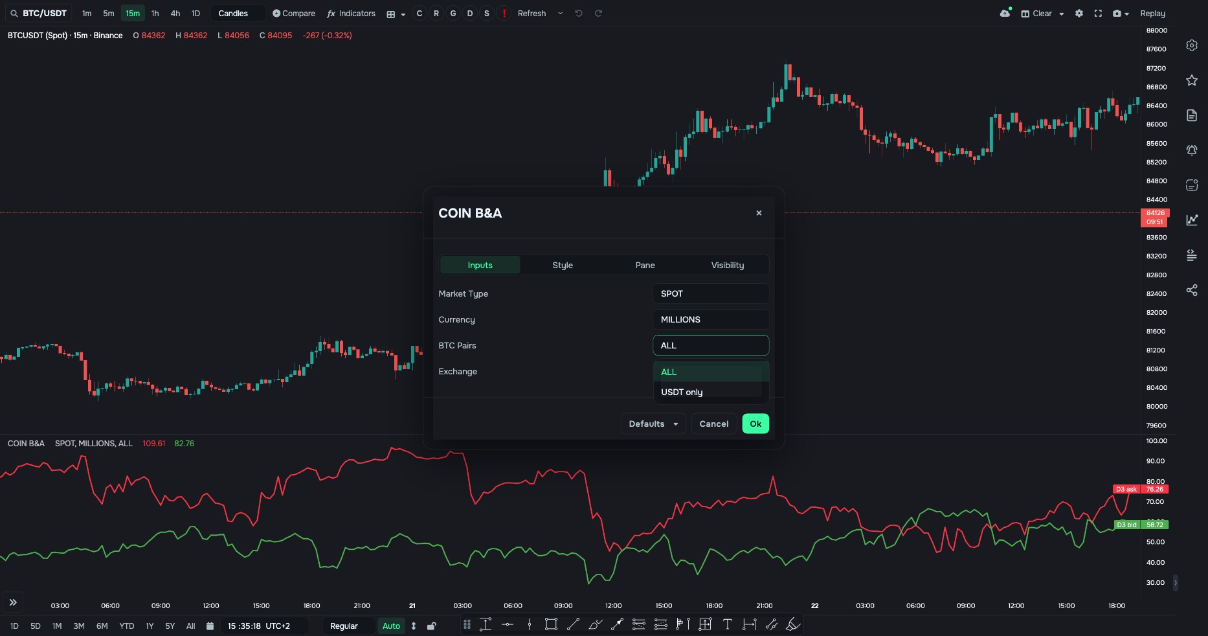Undo the last chart action
1208x636 pixels.
[579, 13]
